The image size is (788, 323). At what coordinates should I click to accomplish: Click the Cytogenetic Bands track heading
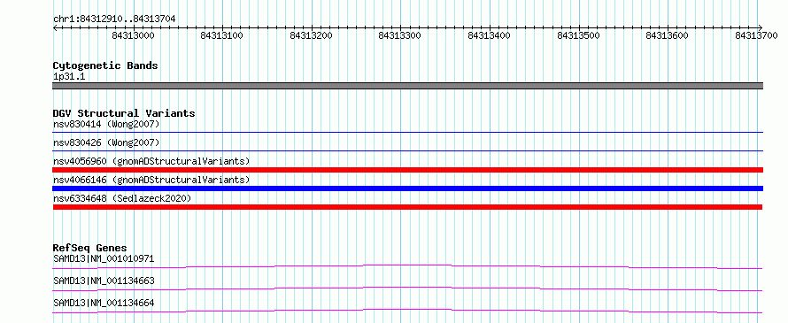coord(105,65)
